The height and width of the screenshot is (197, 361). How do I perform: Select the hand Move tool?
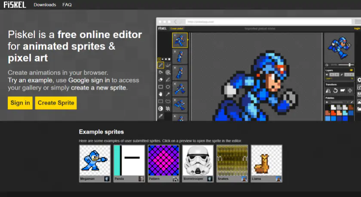coord(161,94)
